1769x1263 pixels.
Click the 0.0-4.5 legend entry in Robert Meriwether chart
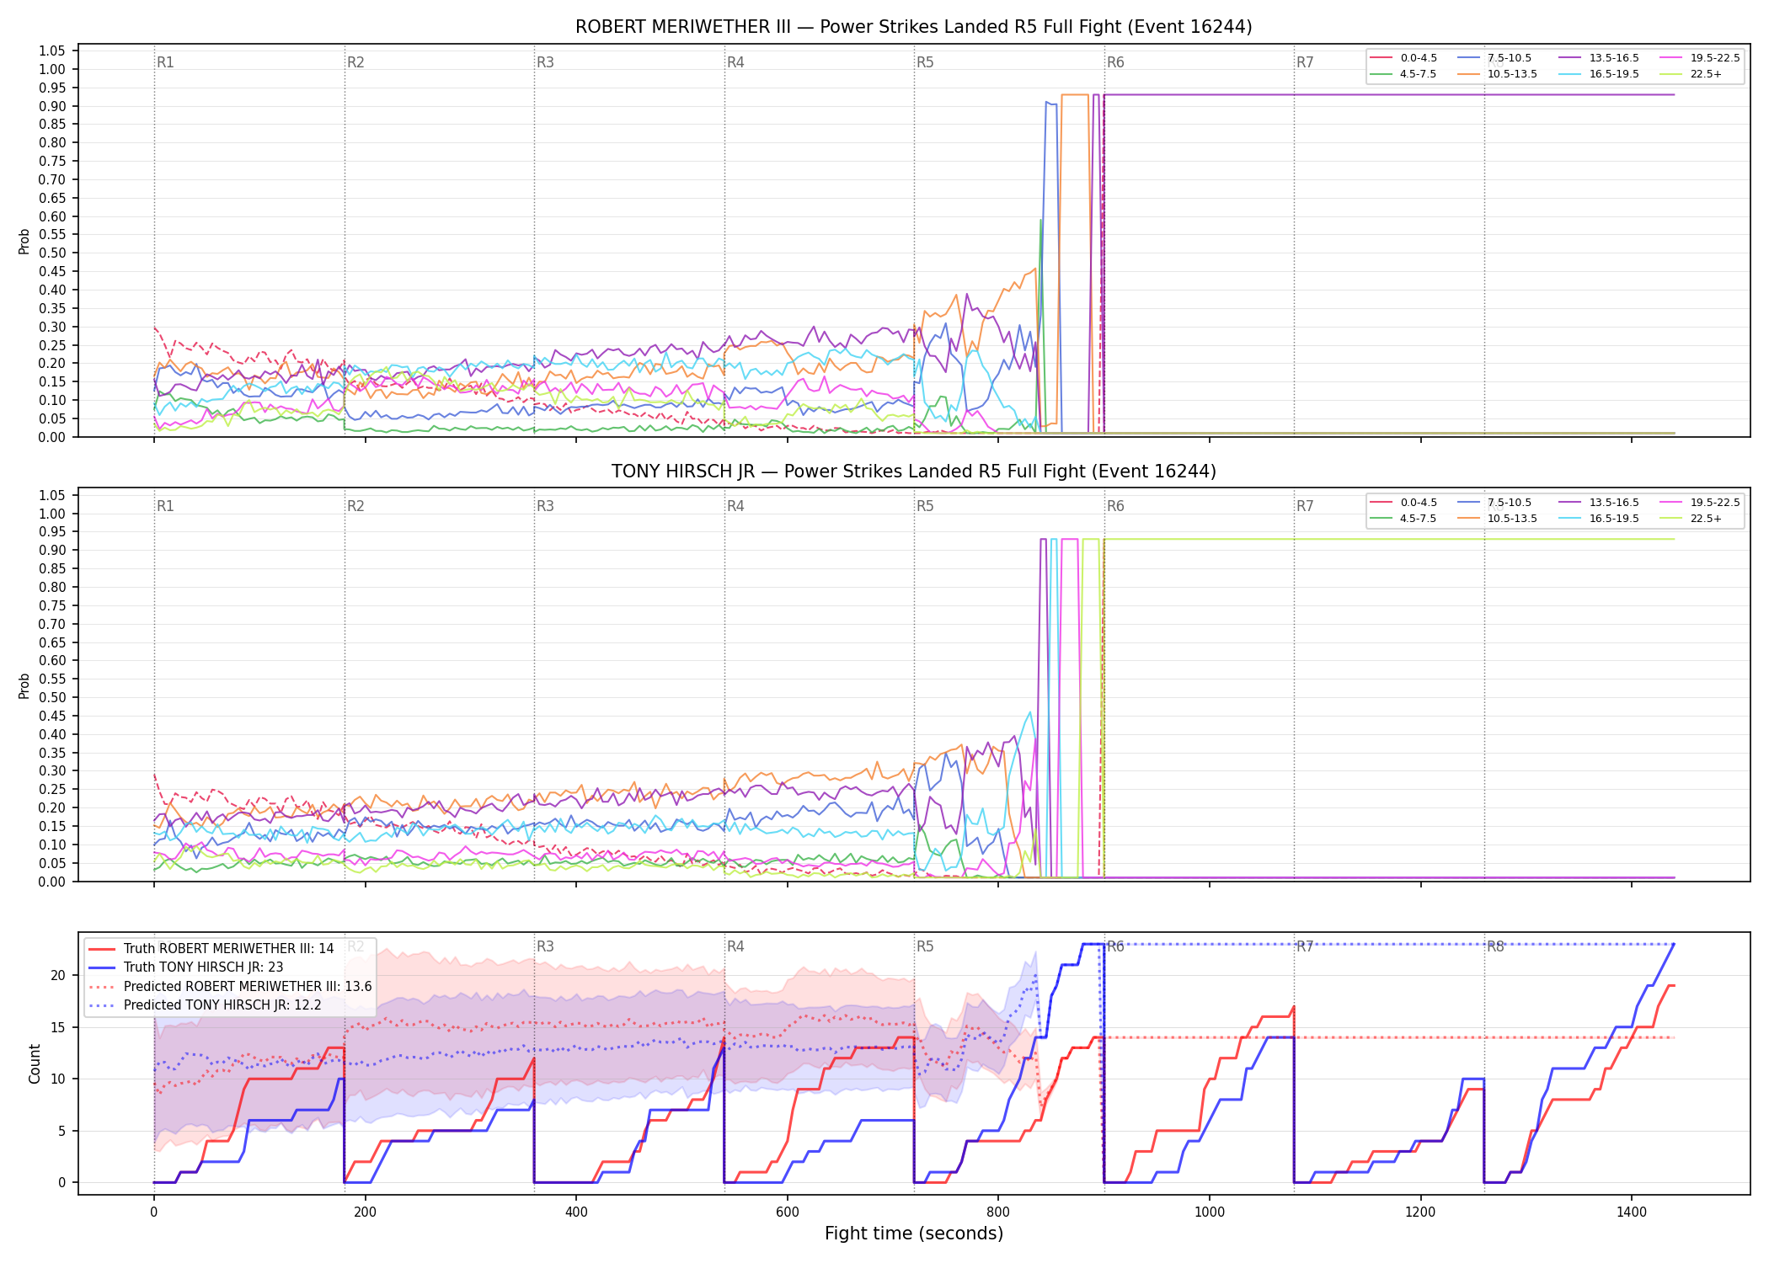1403,58
